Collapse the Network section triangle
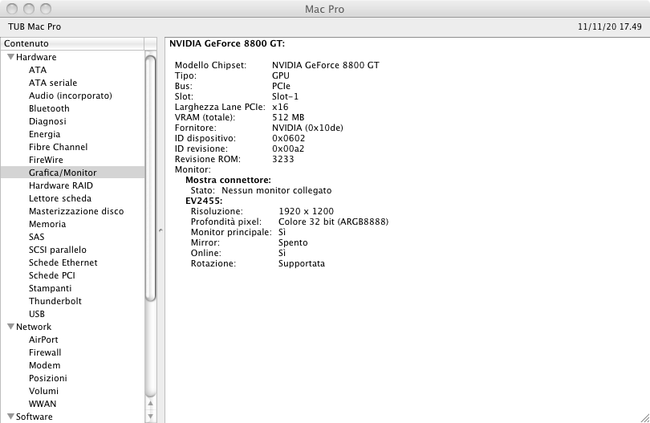Screen dimensions: 650x423 [11, 327]
